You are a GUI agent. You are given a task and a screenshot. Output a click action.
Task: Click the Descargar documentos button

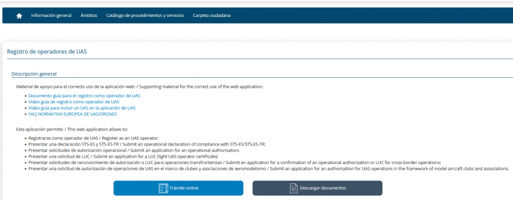click(317, 188)
